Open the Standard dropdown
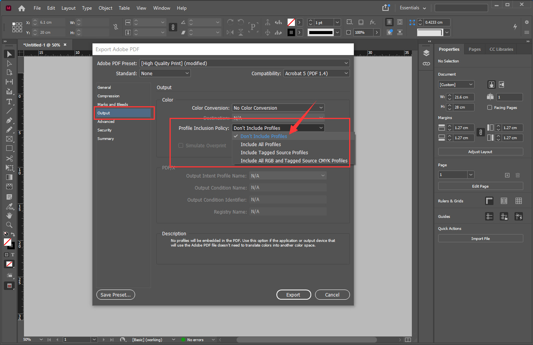The image size is (533, 345). point(165,73)
